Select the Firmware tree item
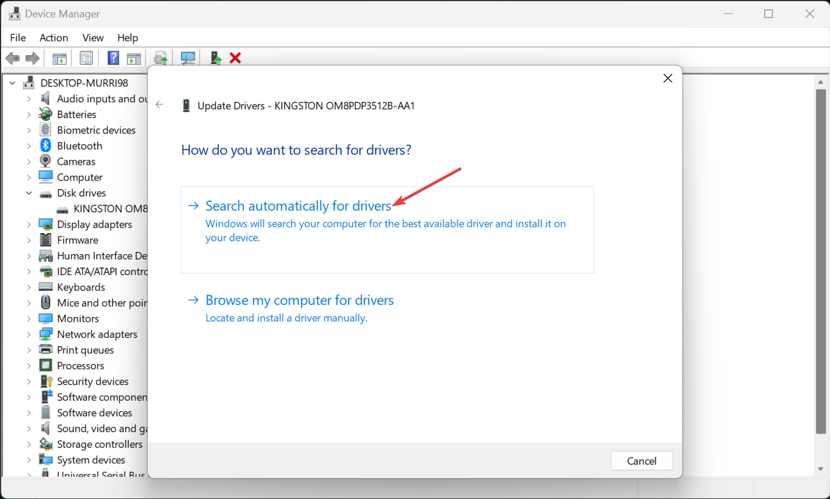This screenshot has width=830, height=499. click(x=77, y=240)
